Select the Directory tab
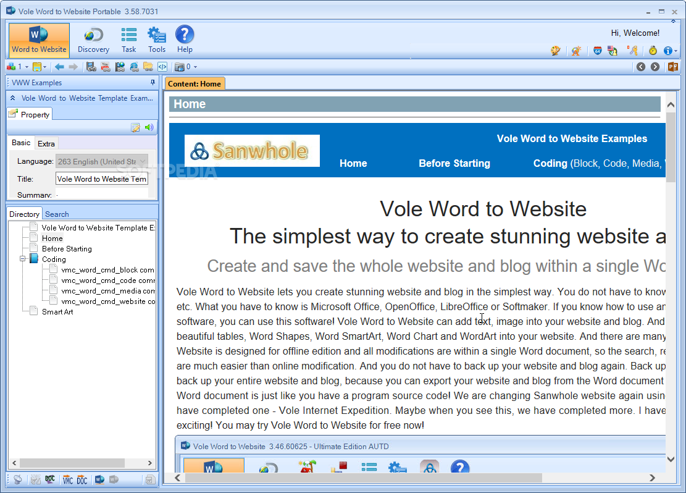Image resolution: width=686 pixels, height=493 pixels. (x=25, y=214)
